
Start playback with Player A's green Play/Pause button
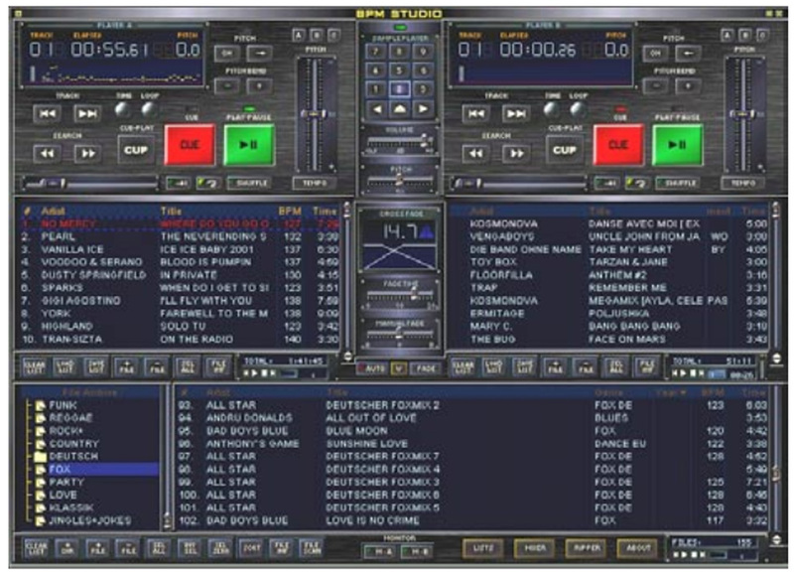(249, 145)
